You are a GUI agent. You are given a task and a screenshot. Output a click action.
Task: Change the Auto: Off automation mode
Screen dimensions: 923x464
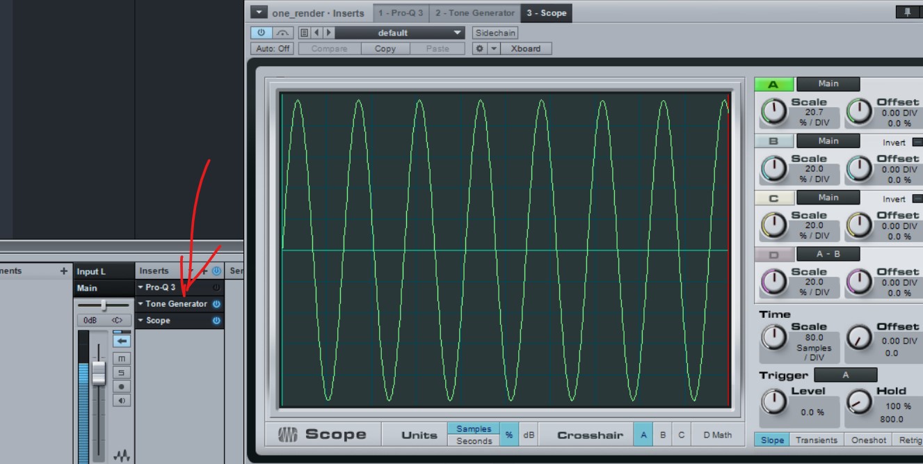point(273,49)
